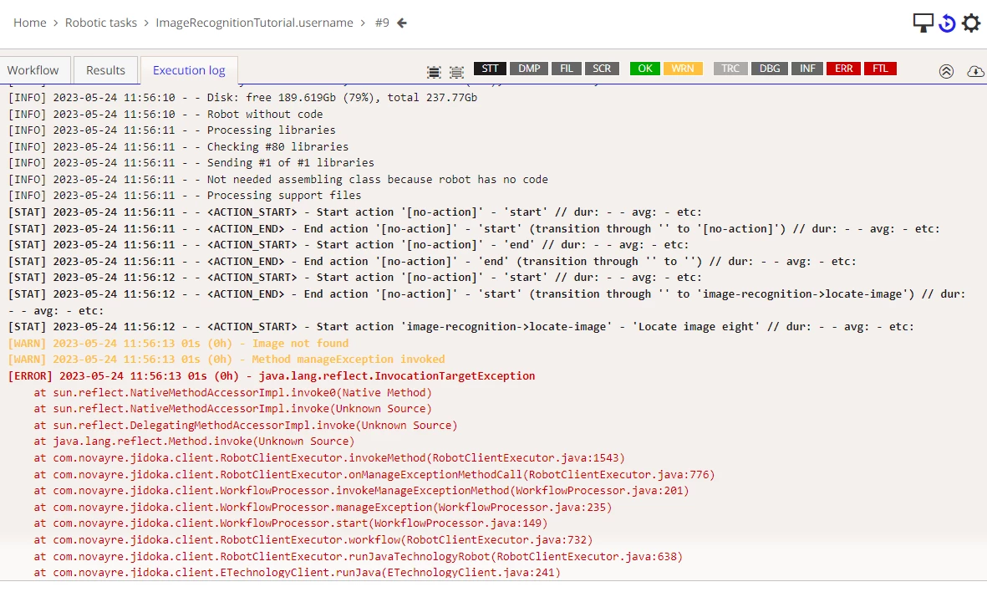Click 'Checking #80 libraries' log line
The width and height of the screenshot is (987, 592).
178,146
